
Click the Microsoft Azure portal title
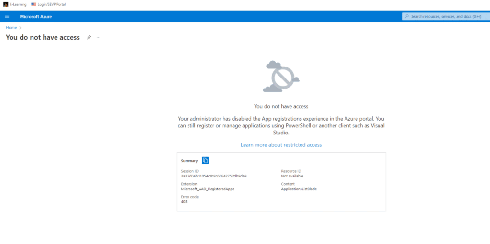(x=36, y=16)
